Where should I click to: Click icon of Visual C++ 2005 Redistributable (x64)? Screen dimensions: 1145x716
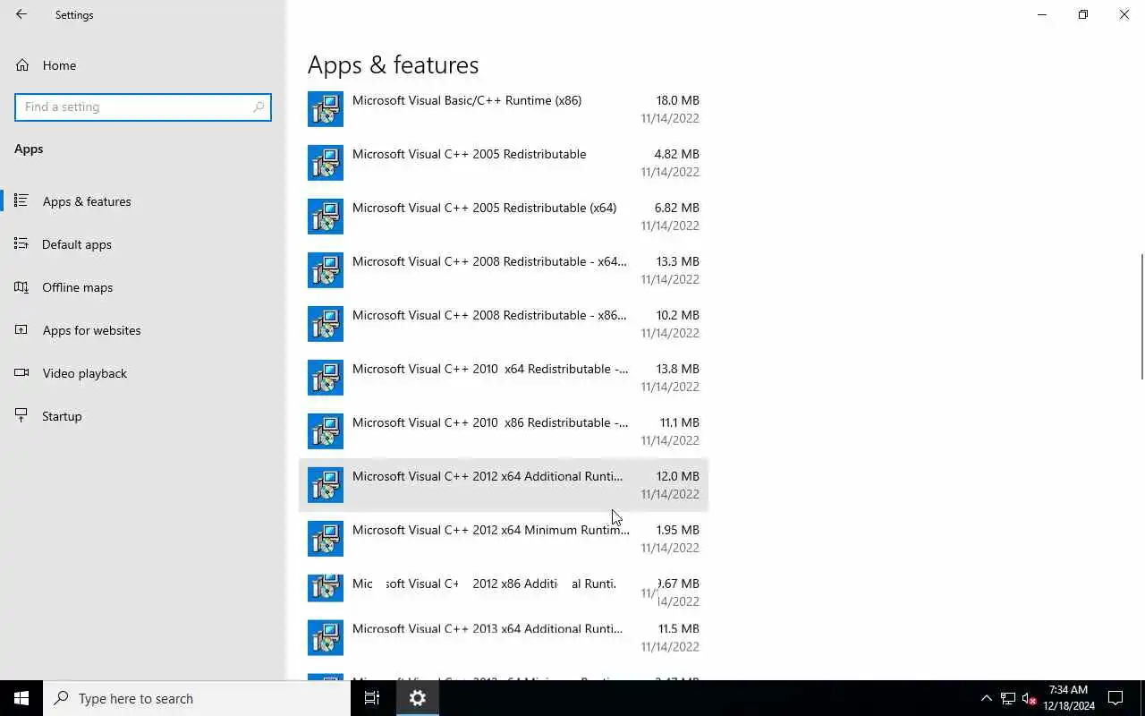[326, 217]
